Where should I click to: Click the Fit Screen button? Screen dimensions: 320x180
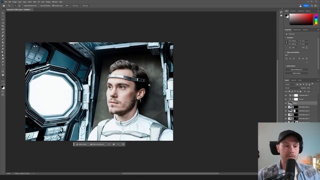coord(75,5)
